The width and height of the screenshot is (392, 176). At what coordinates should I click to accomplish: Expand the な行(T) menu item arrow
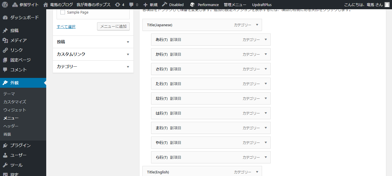pos(266,98)
